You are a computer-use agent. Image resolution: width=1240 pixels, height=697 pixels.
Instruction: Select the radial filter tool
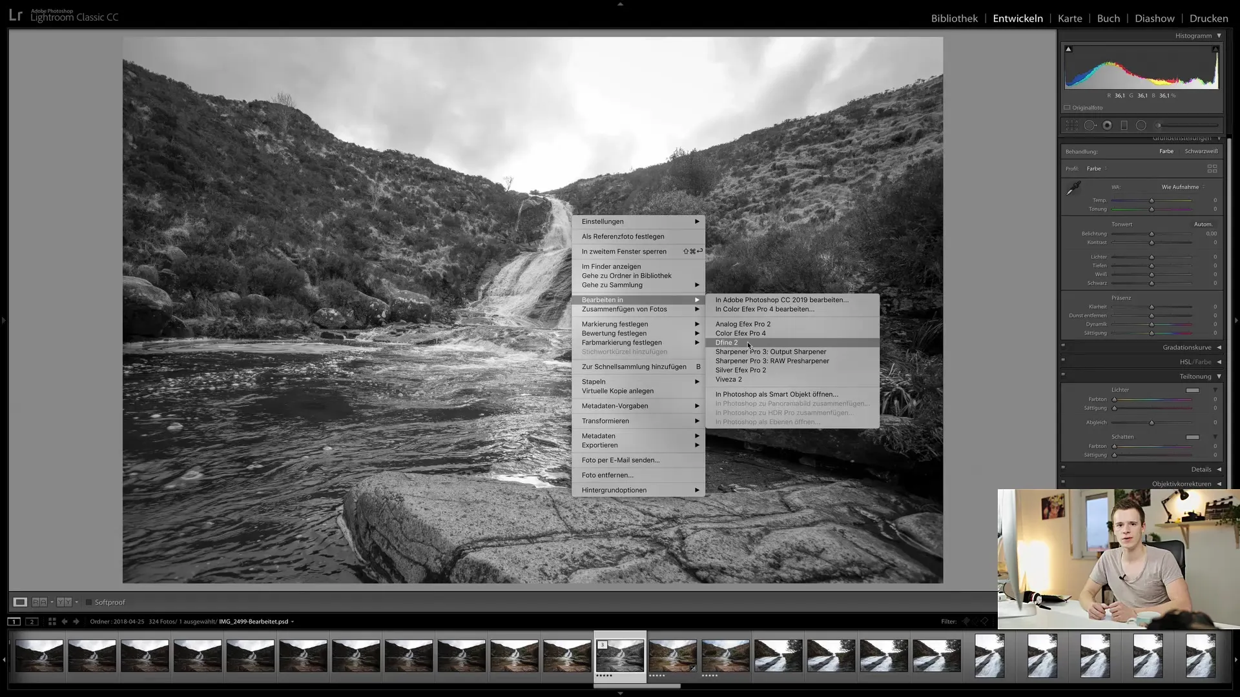pyautogui.click(x=1141, y=125)
